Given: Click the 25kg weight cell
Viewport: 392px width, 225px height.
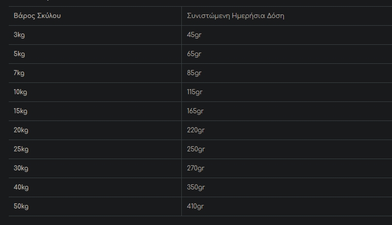Looking at the screenshot, I should pos(21,149).
